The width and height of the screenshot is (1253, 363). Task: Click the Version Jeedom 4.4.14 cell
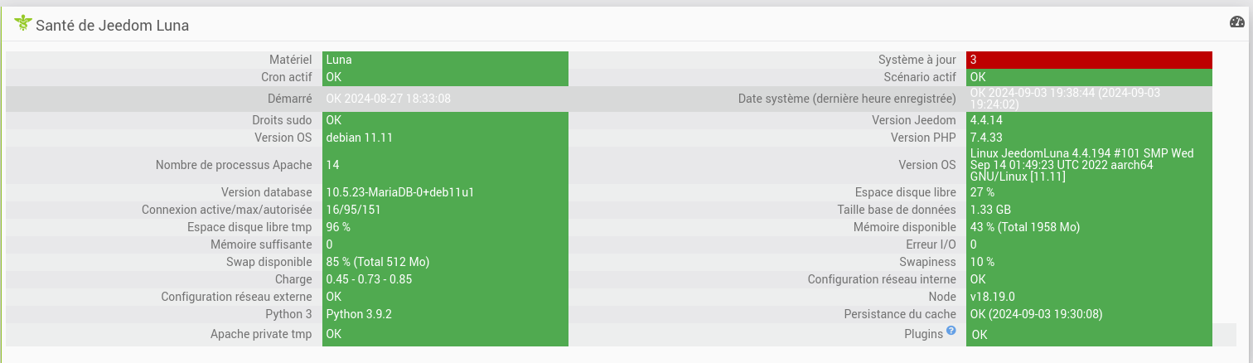tap(1088, 120)
